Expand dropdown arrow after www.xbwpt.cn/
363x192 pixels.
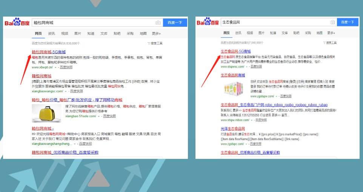(55, 67)
